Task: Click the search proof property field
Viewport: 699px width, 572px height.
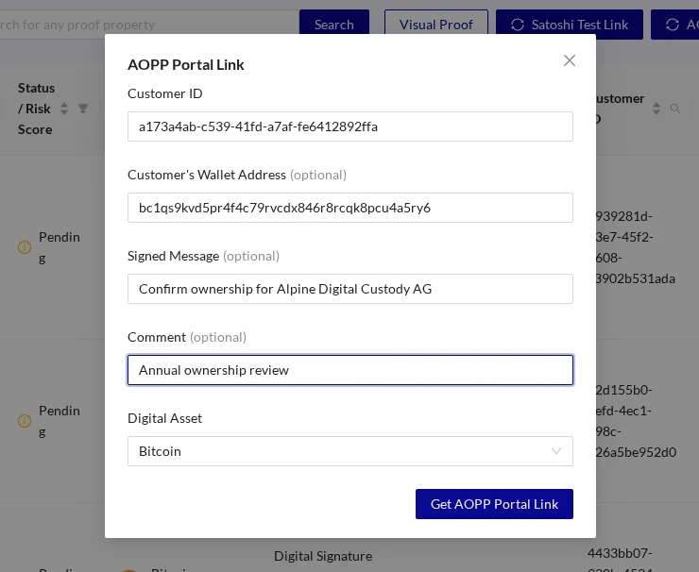Action: (147, 25)
